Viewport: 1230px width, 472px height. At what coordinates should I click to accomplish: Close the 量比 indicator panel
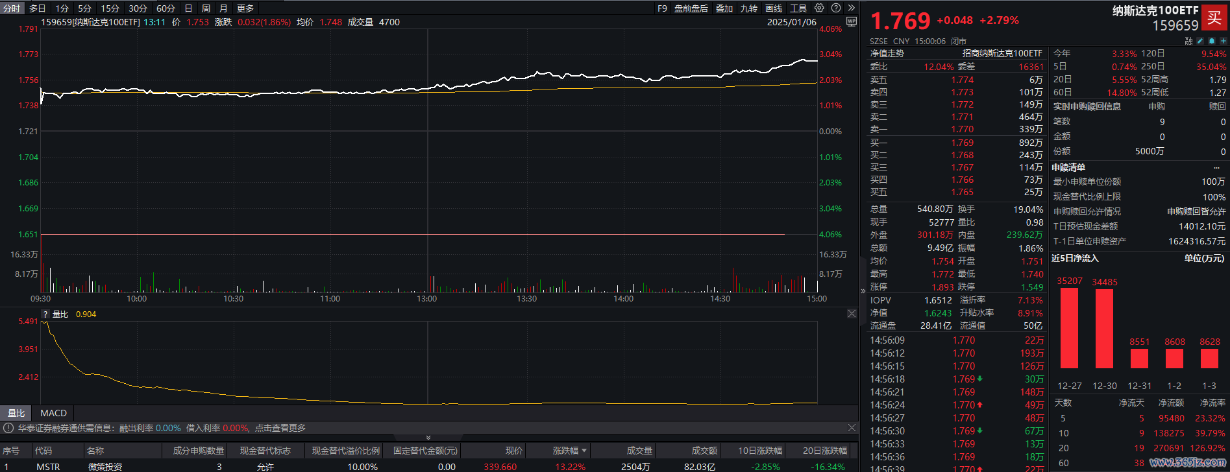pyautogui.click(x=852, y=314)
